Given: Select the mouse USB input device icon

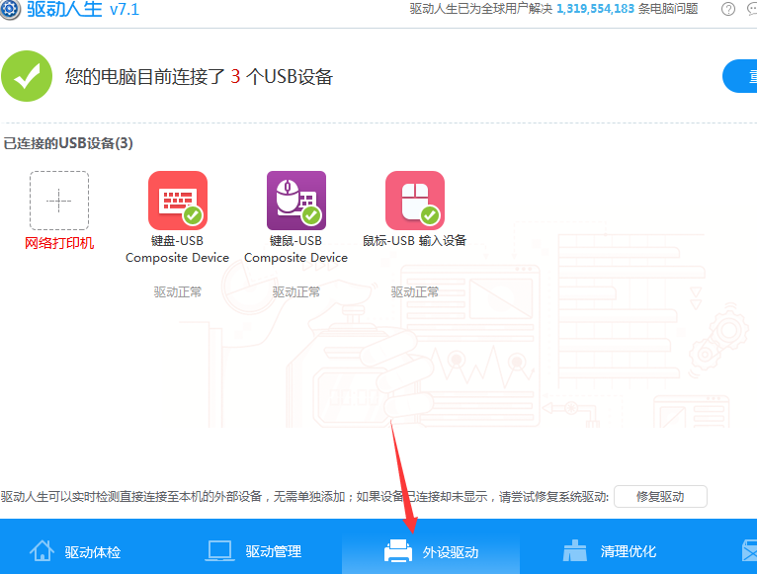Looking at the screenshot, I should click(415, 201).
